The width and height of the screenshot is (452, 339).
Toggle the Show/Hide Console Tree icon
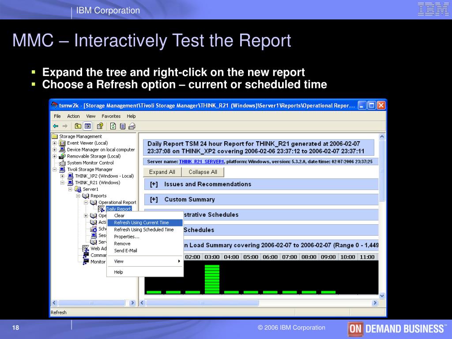pos(88,126)
